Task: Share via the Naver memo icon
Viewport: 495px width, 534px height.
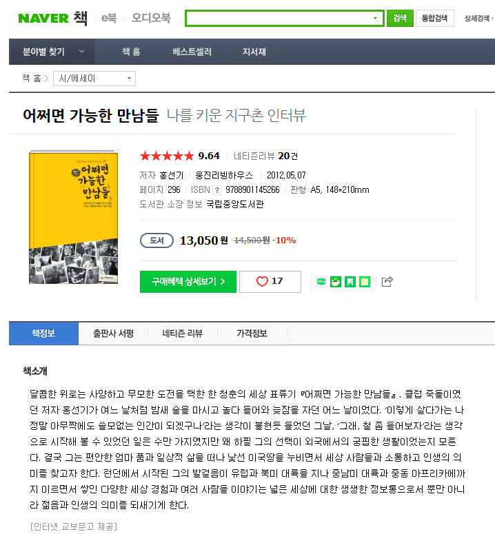Action: [365, 282]
